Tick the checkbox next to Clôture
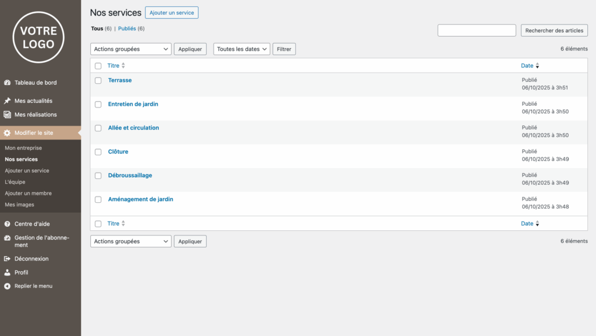 pos(98,152)
